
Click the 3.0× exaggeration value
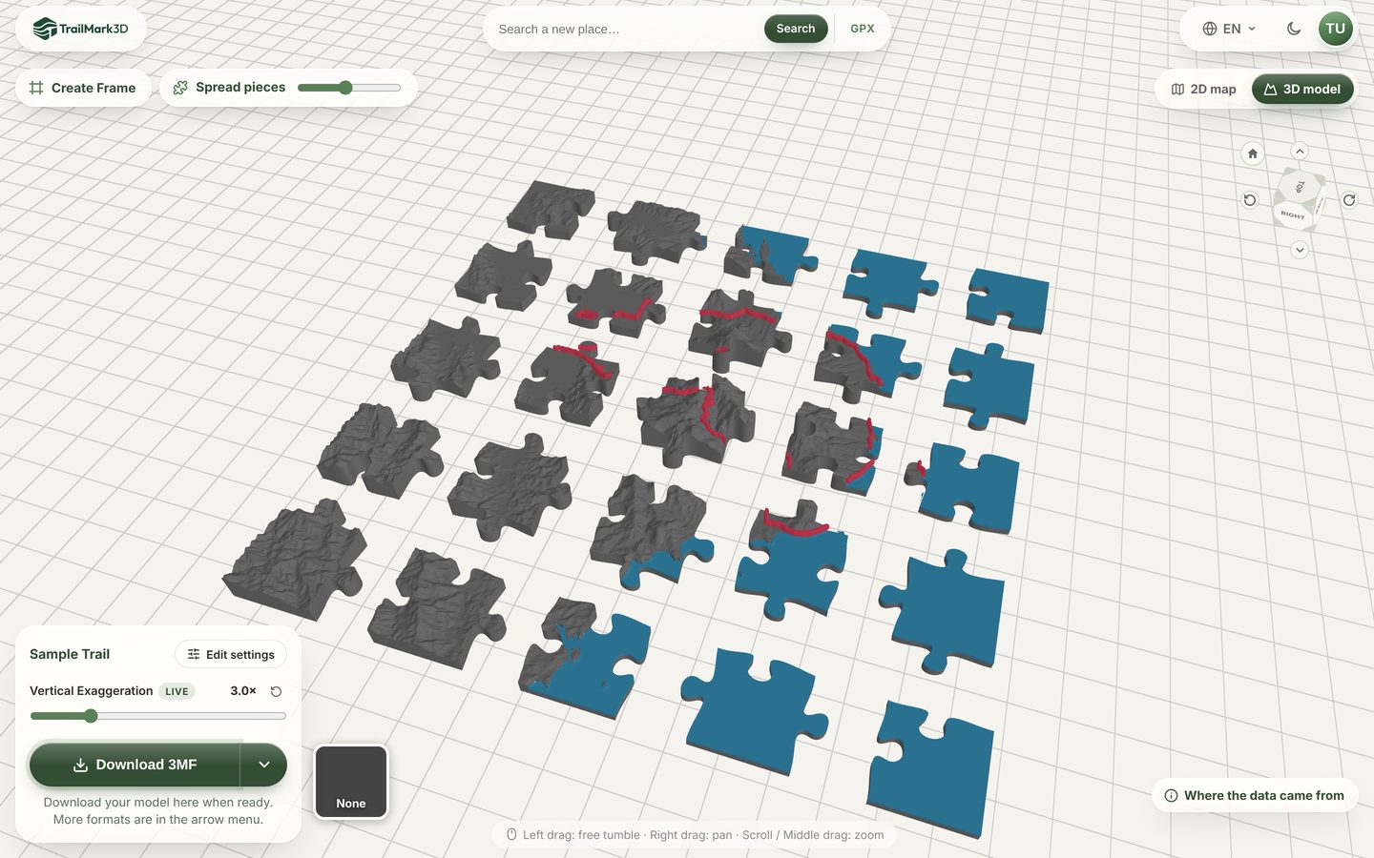(x=243, y=691)
